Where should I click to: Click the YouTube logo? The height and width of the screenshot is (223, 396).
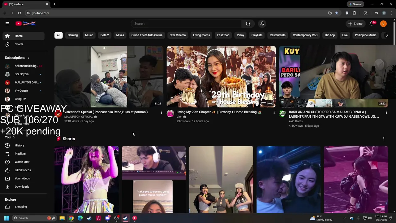pos(26,24)
